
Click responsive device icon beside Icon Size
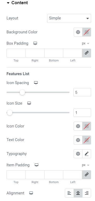pos(29,103)
